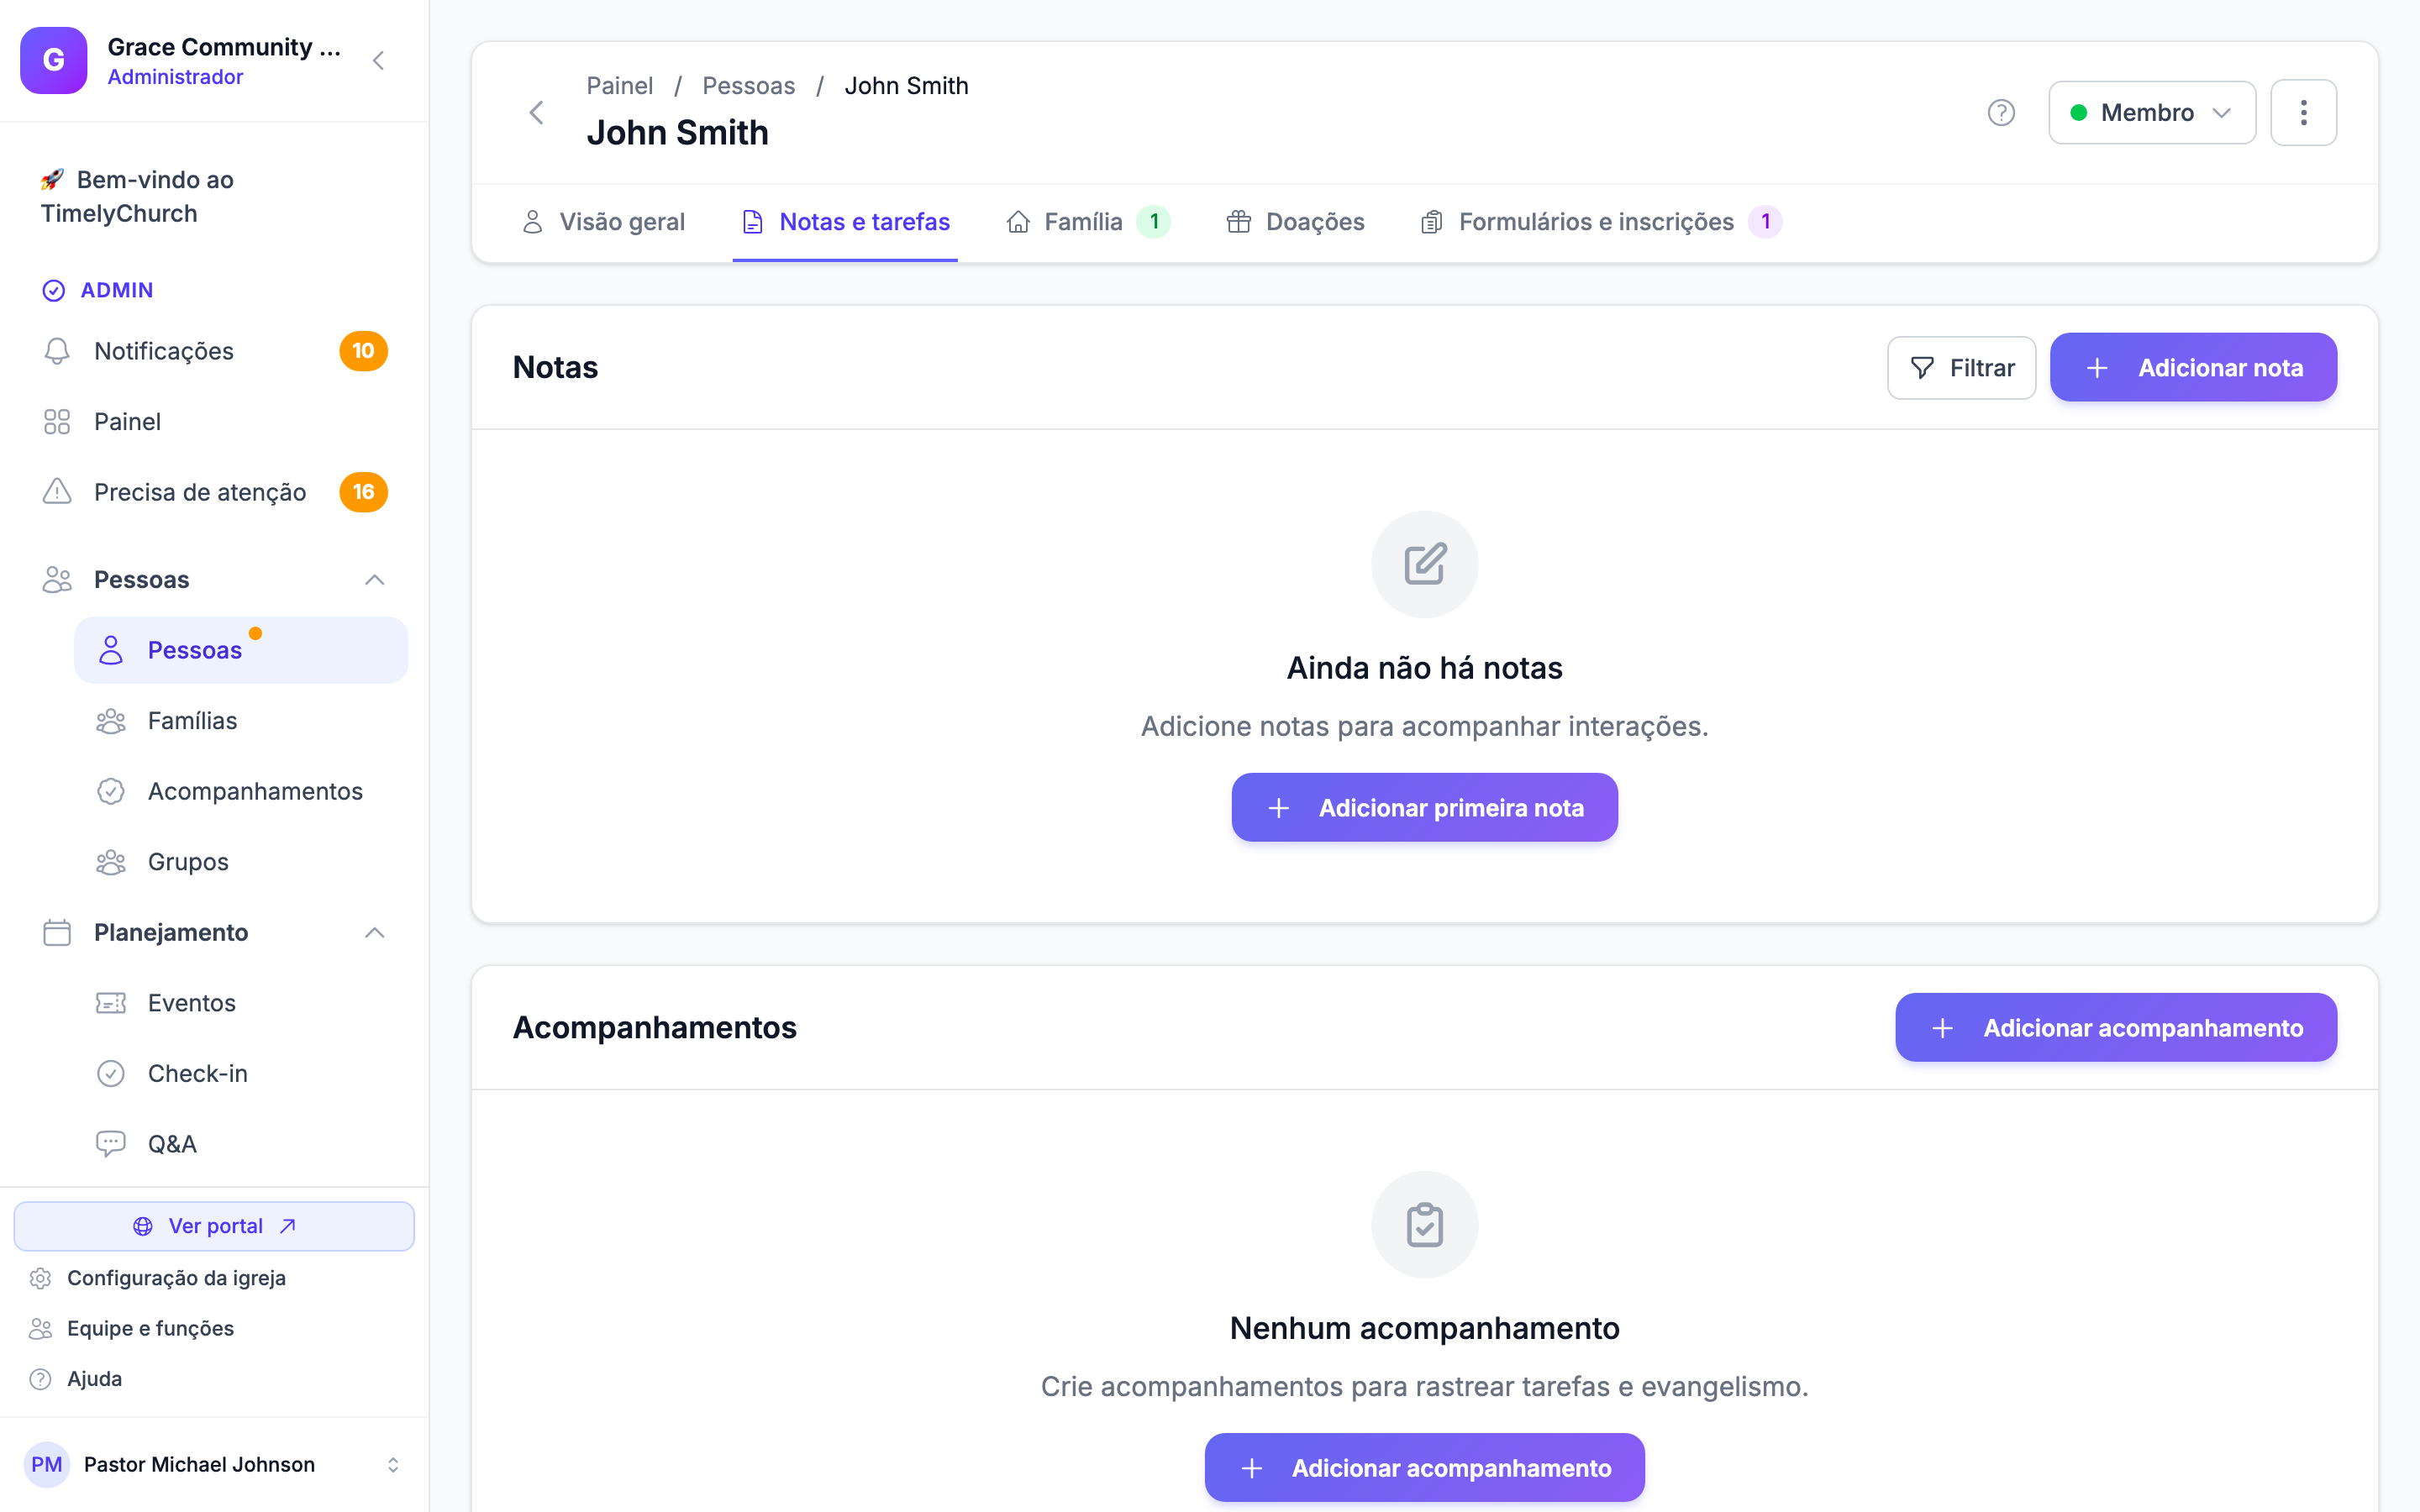Viewport: 2420px width, 1512px height.
Task: Click the Famílias group icon in sidebar
Action: click(x=110, y=721)
